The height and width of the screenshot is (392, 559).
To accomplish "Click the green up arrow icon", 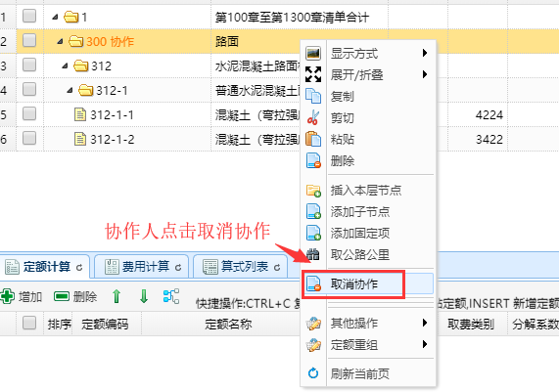I will click(116, 296).
